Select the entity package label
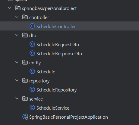The image size is (139, 125). pyautogui.click(x=35, y=63)
